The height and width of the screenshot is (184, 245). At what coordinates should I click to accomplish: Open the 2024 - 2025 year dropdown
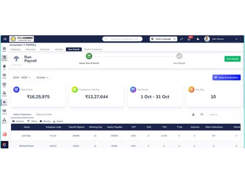(22, 78)
